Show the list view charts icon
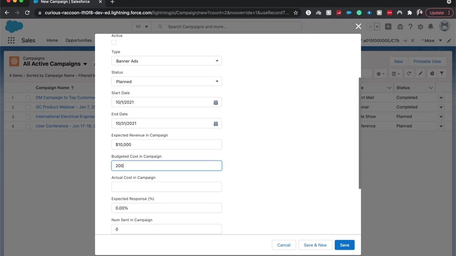The height and width of the screenshot is (256, 456). 432,74
